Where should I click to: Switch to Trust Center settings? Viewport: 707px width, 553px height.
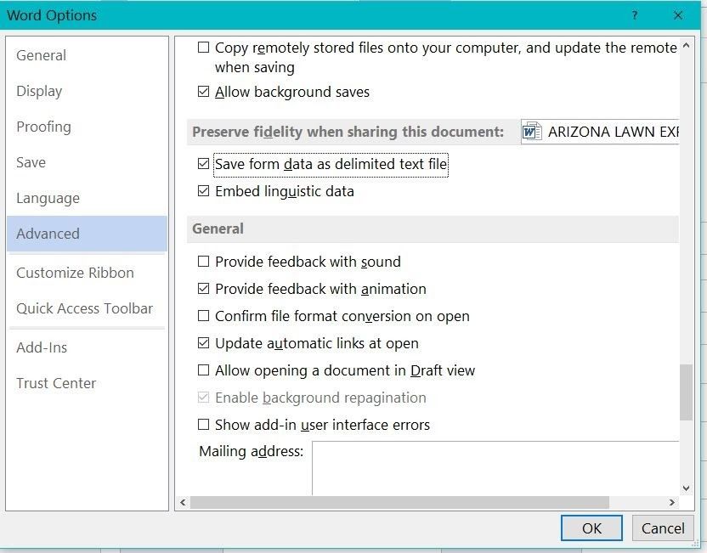click(x=56, y=383)
